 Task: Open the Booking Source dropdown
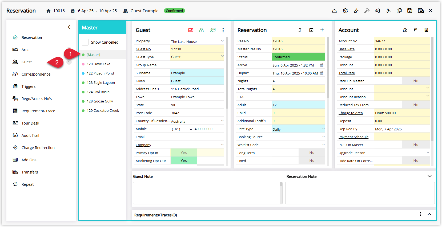point(323,137)
